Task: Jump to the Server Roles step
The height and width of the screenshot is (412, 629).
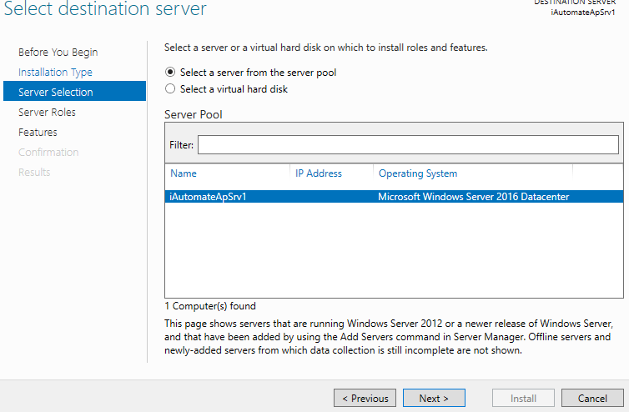Action: point(47,112)
